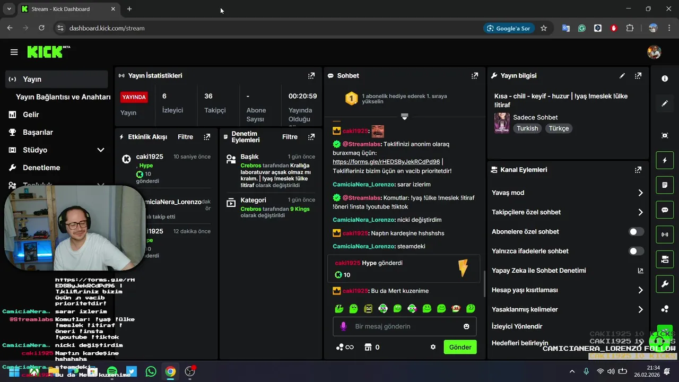Click the chat settings gear icon
Viewport: 679px width, 382px height.
[433, 347]
